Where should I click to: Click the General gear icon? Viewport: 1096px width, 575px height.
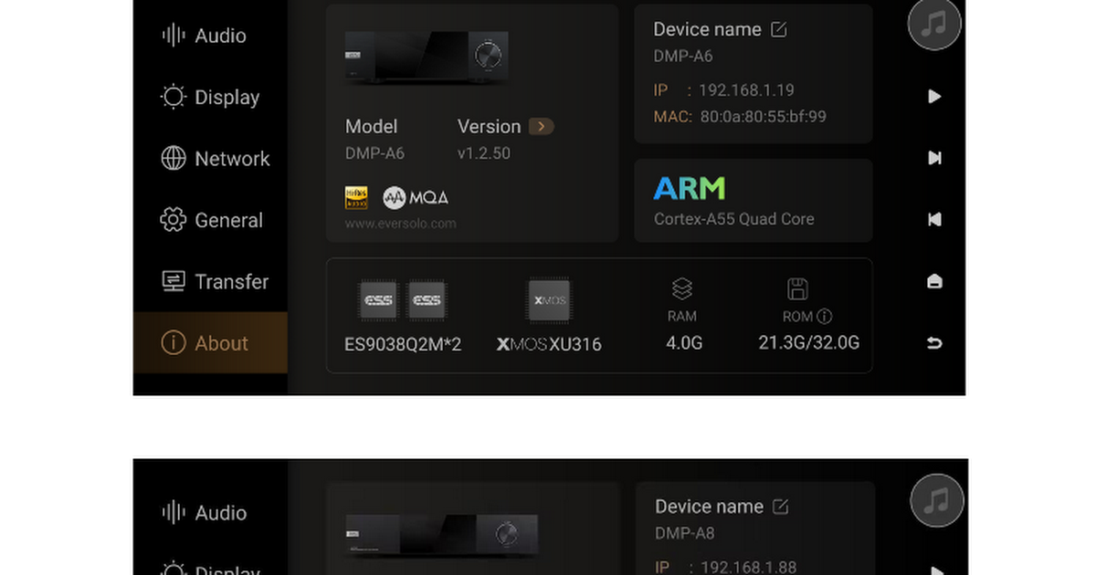174,220
